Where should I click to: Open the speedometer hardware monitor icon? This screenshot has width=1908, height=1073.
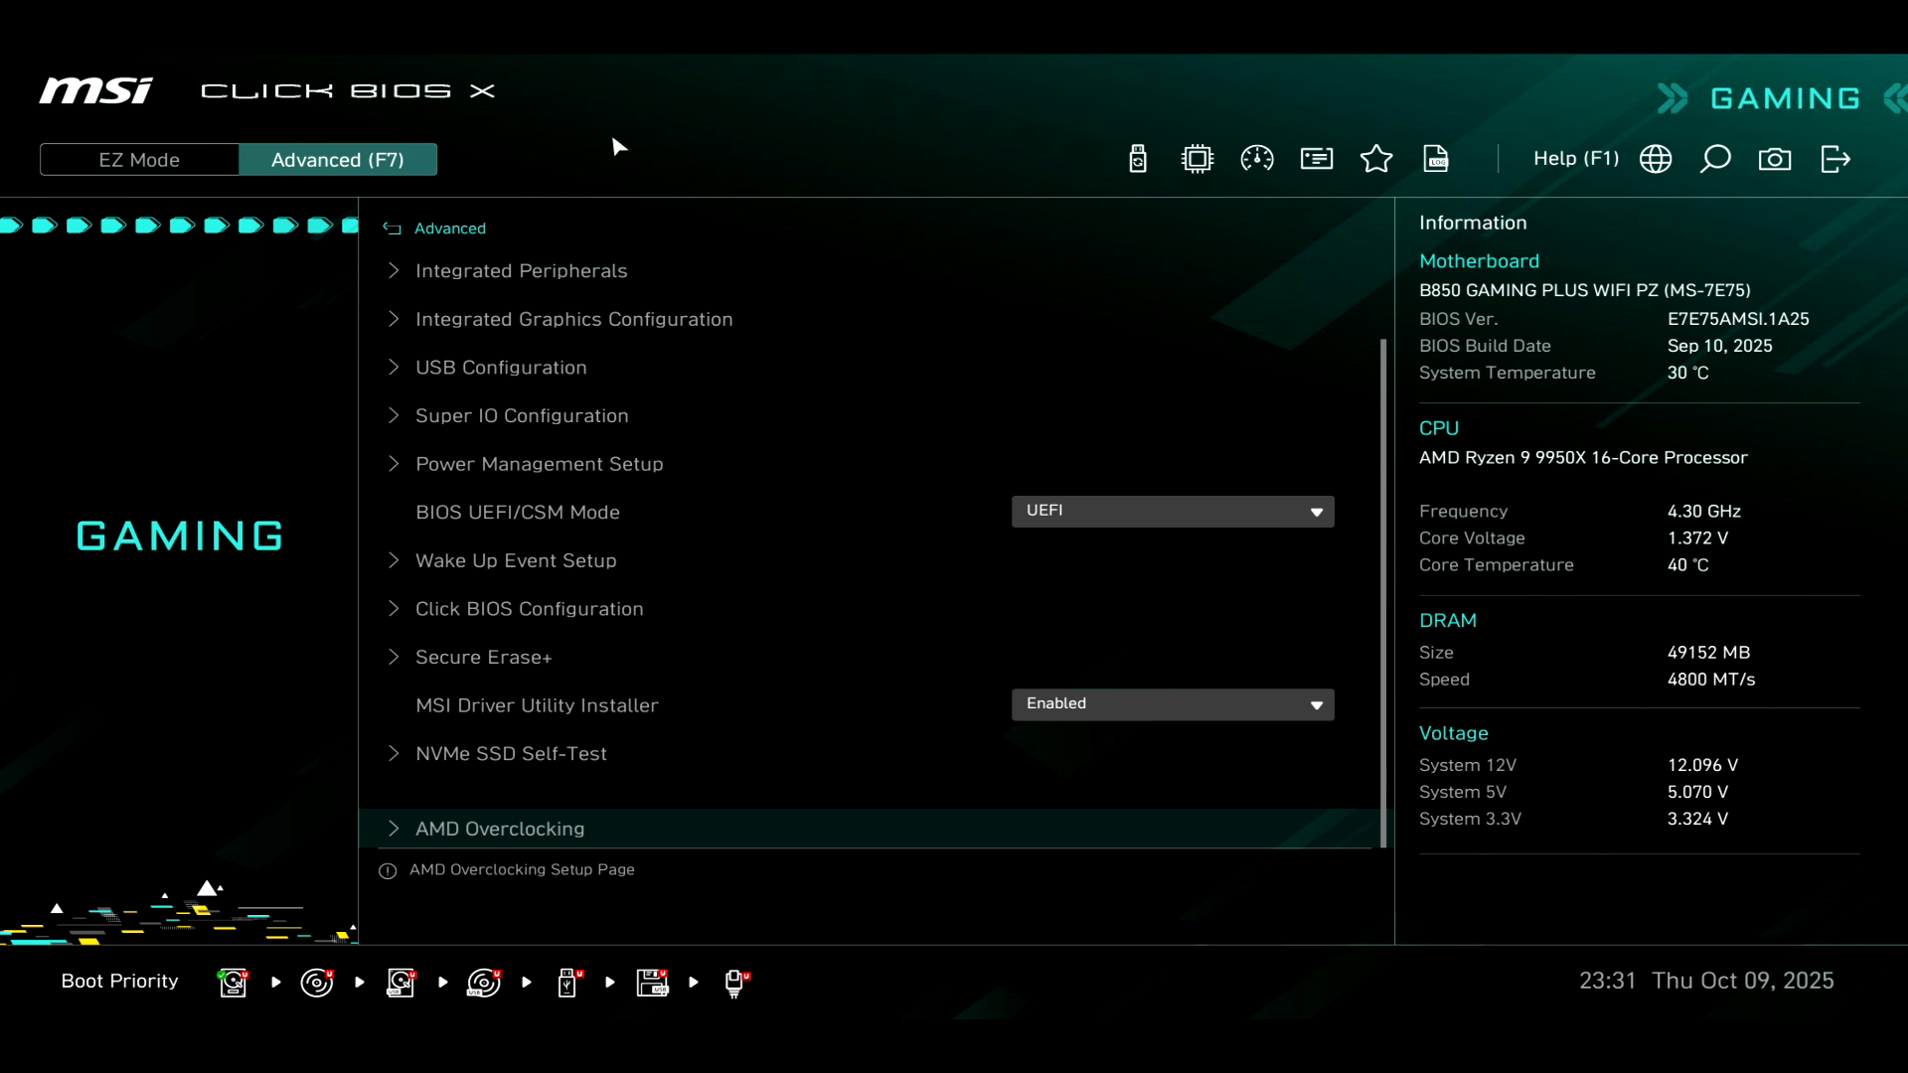tap(1257, 159)
